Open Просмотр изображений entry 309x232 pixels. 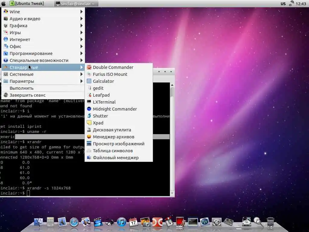point(119,144)
